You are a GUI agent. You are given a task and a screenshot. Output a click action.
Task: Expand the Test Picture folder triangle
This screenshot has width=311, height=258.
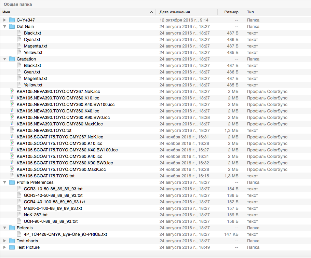[4, 247]
